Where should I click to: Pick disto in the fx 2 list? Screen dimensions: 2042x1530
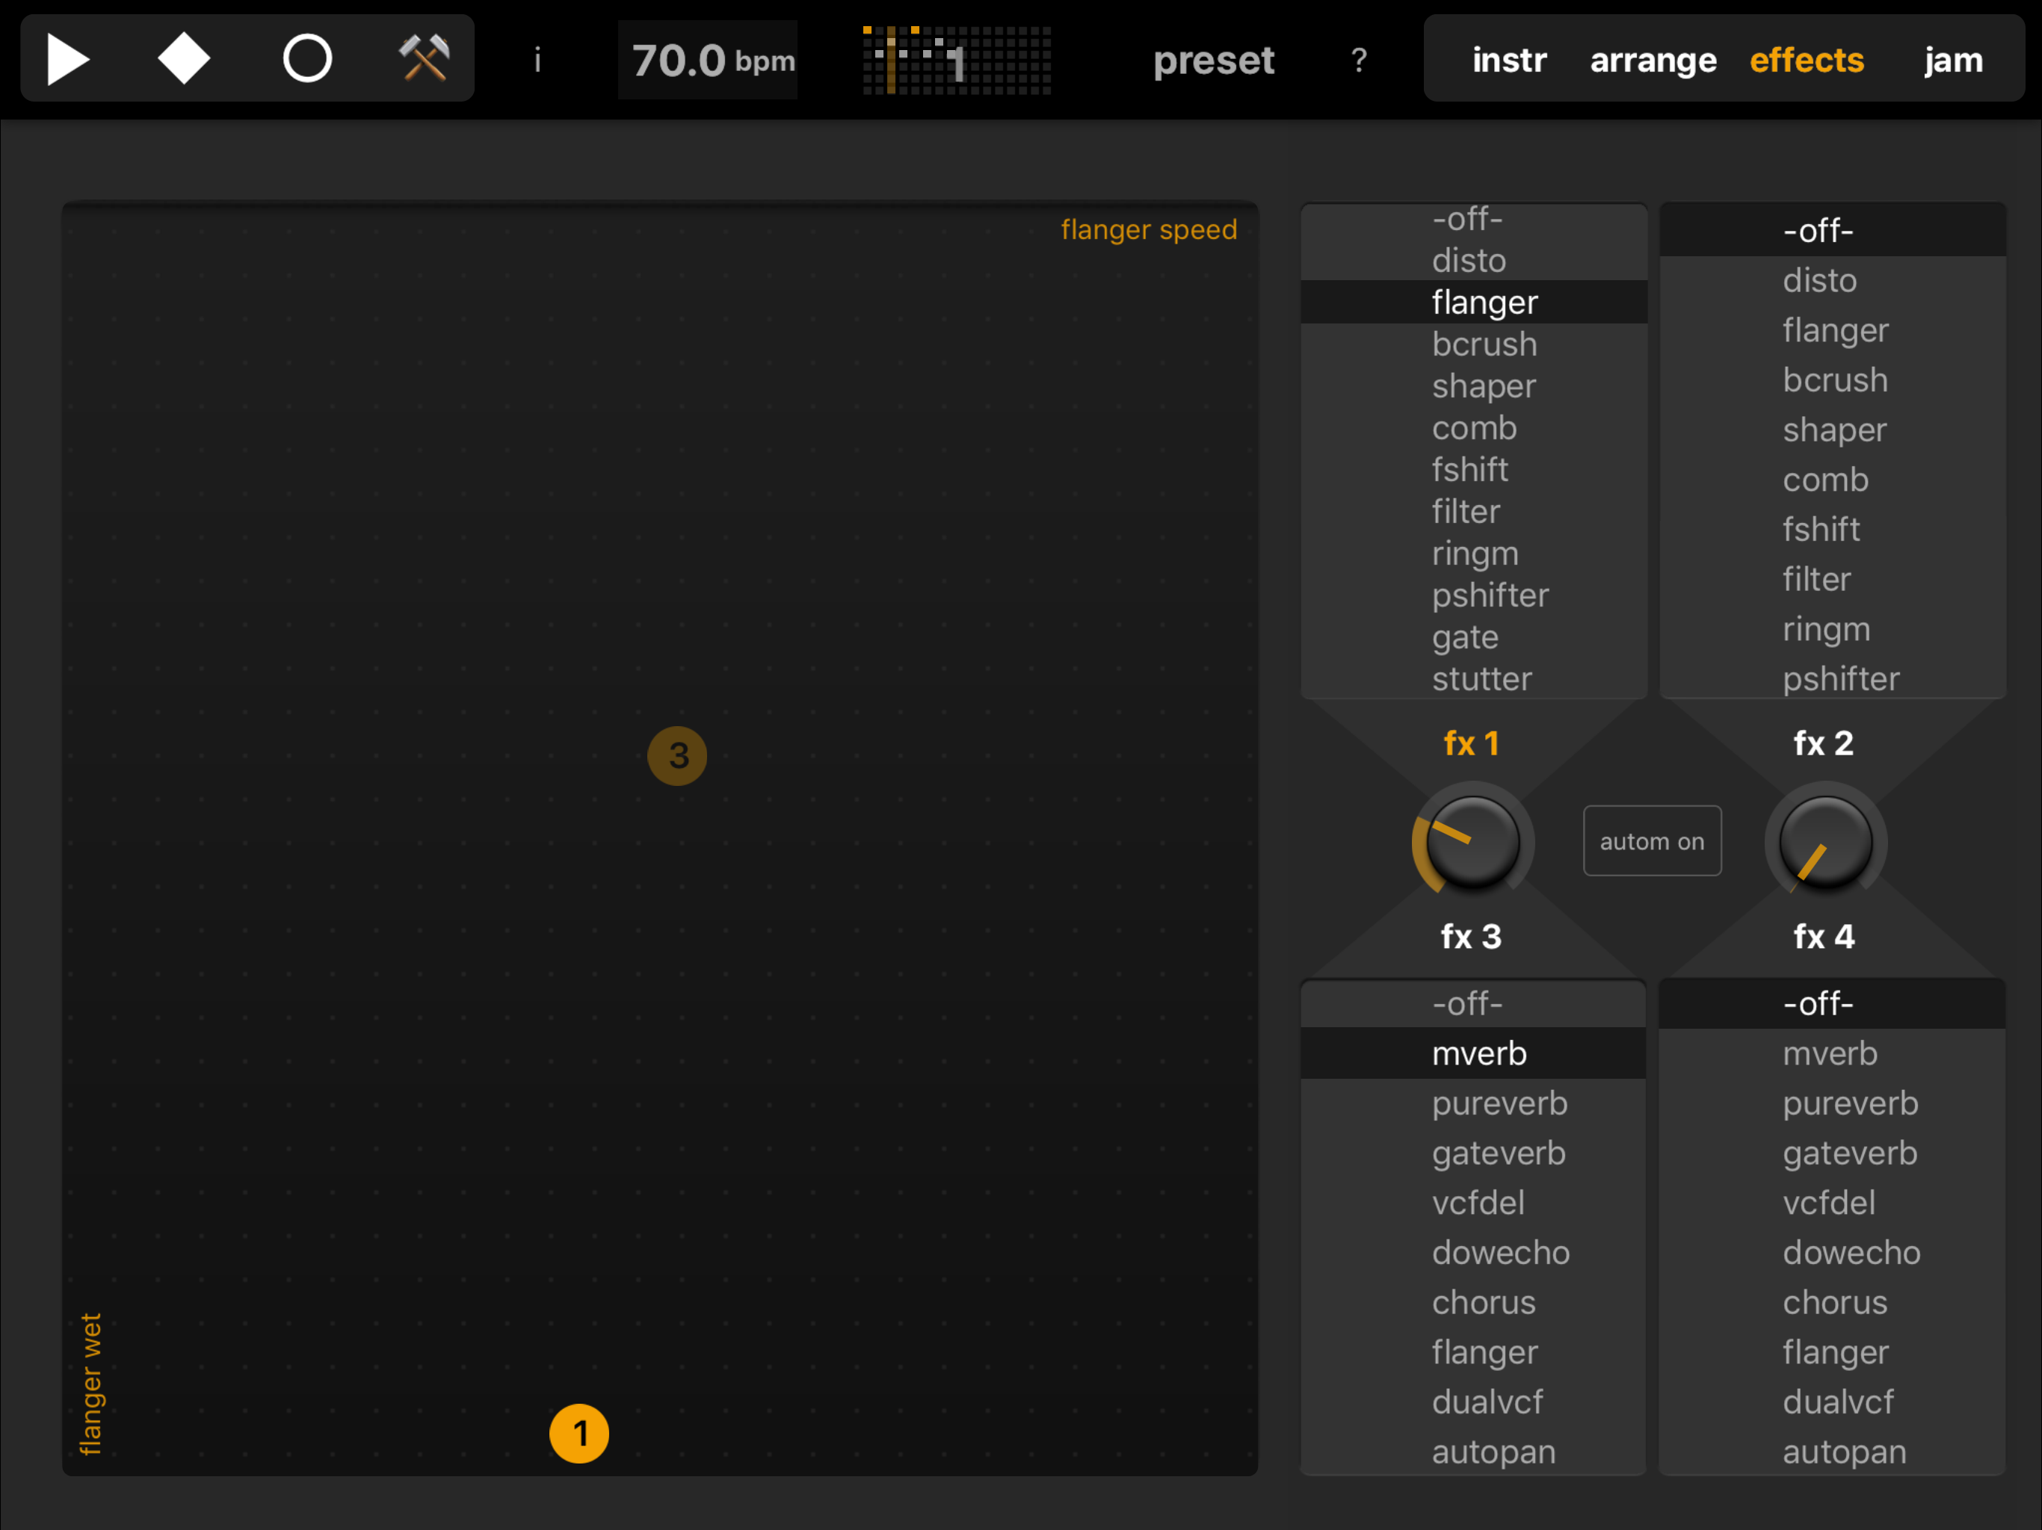1819,281
